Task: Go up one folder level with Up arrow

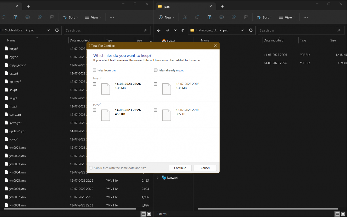Action: click(183, 30)
